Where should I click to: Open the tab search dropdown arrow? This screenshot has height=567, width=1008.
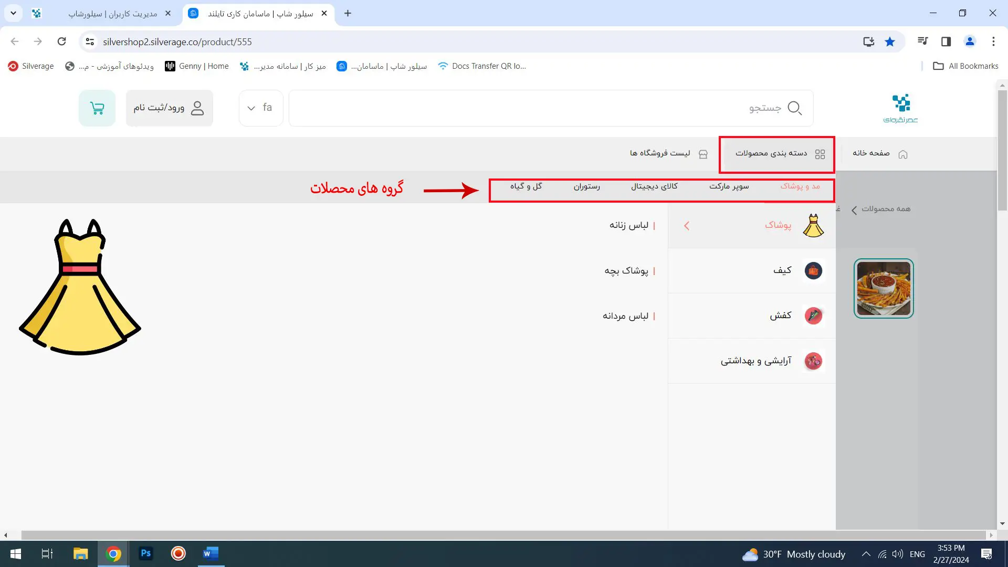coord(13,13)
